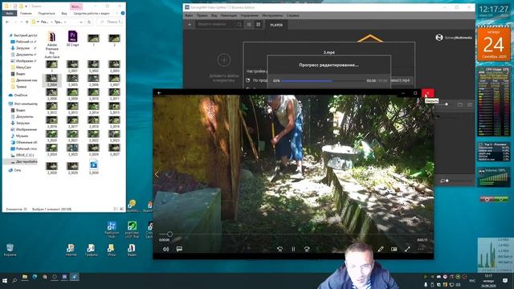Show previous video with left chevron

coord(157,174)
